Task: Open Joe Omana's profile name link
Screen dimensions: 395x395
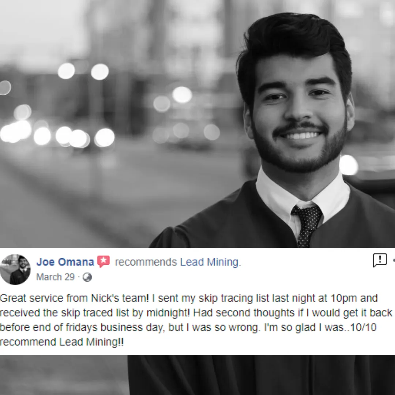Action: (65, 262)
